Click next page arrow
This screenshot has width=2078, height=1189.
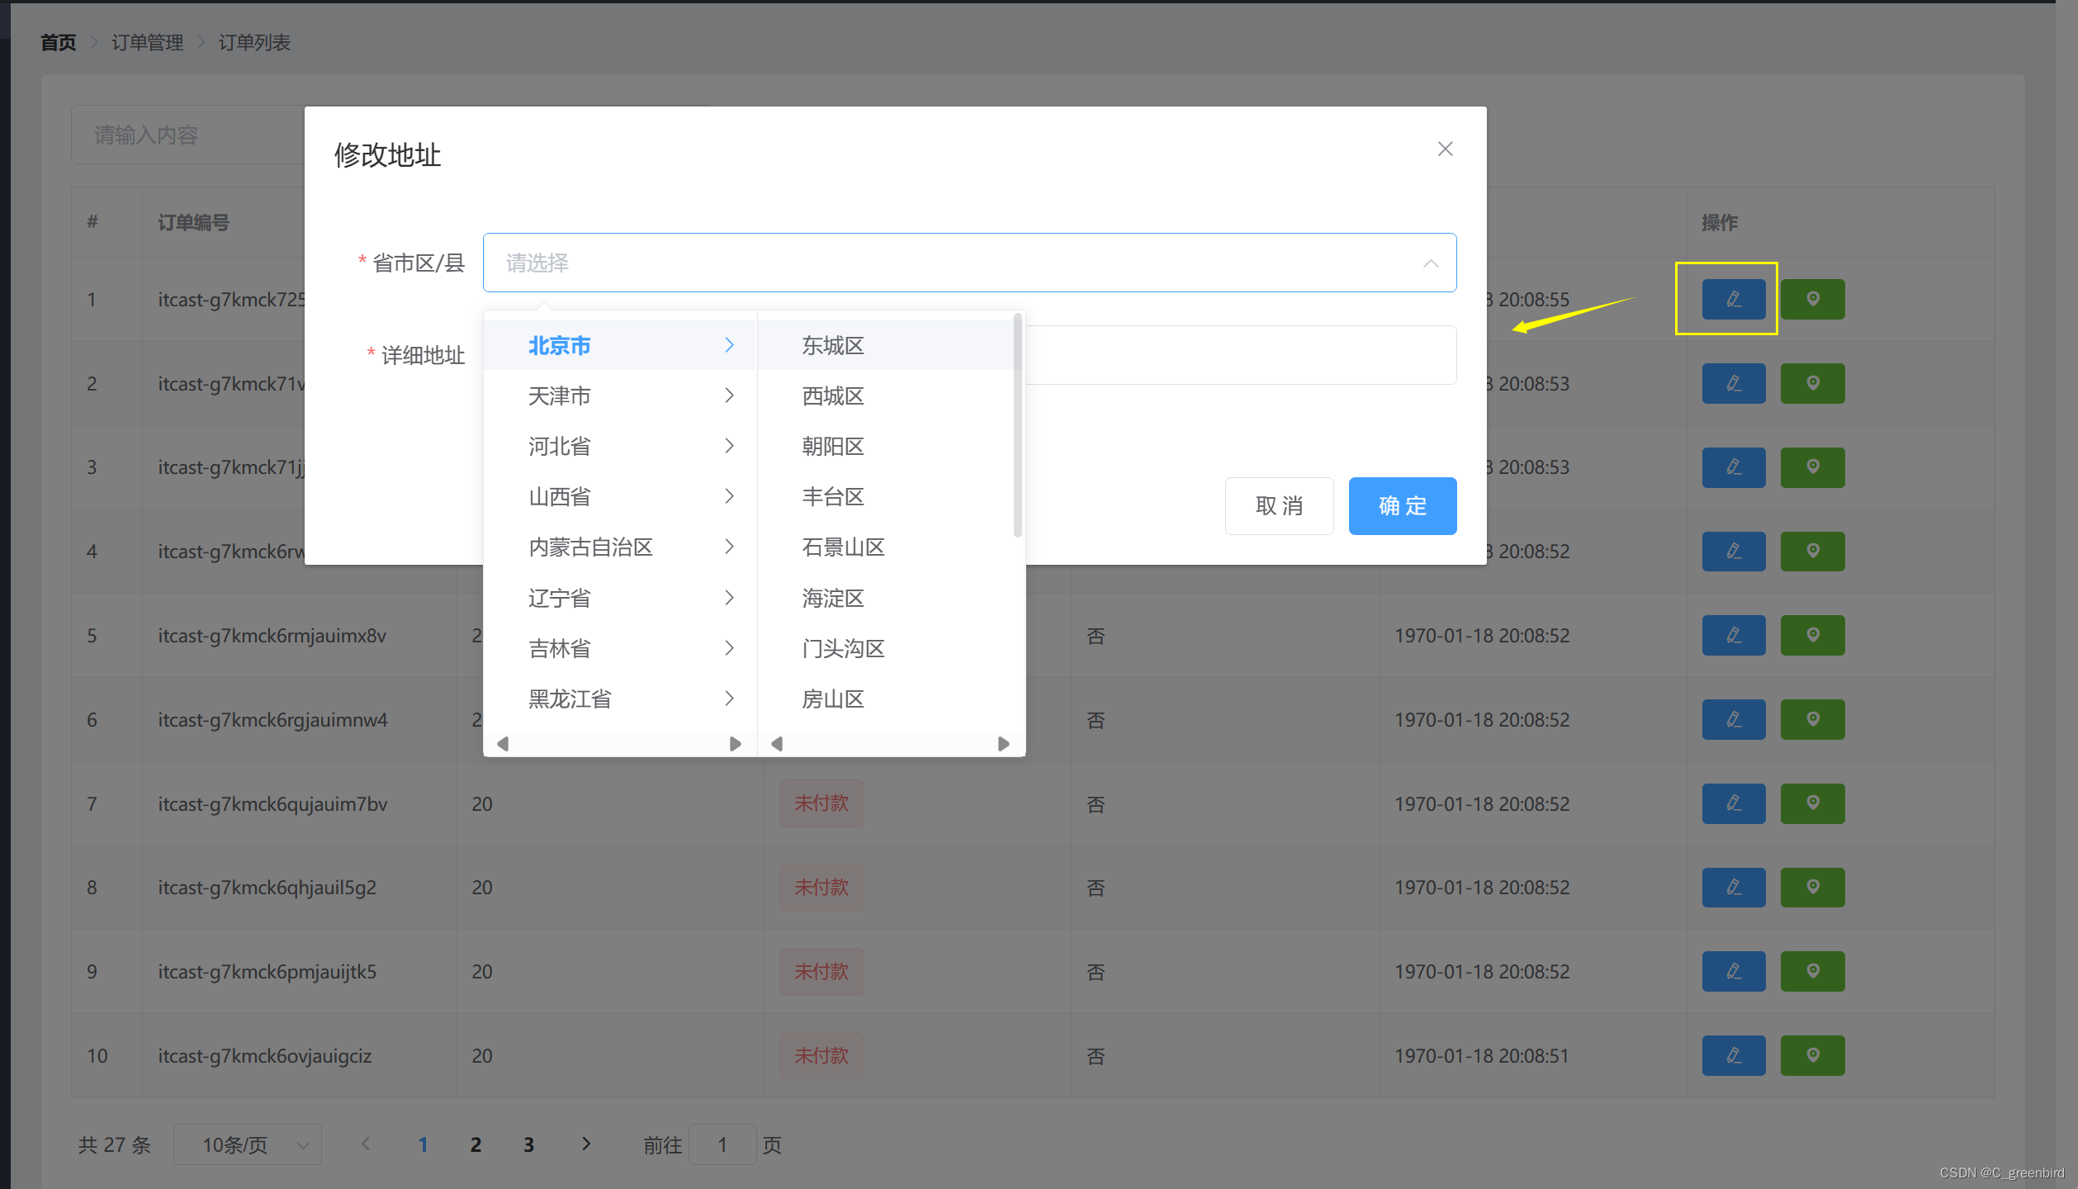(586, 1144)
